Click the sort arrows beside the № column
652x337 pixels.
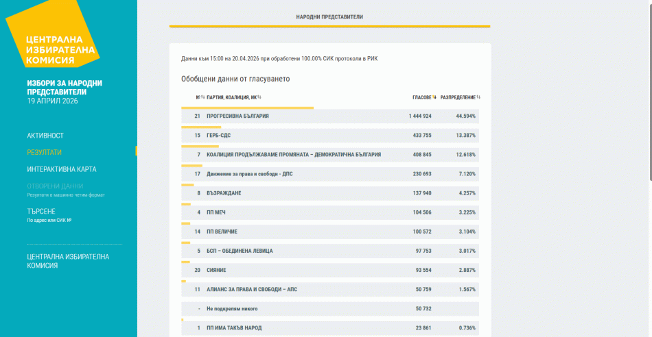click(202, 97)
